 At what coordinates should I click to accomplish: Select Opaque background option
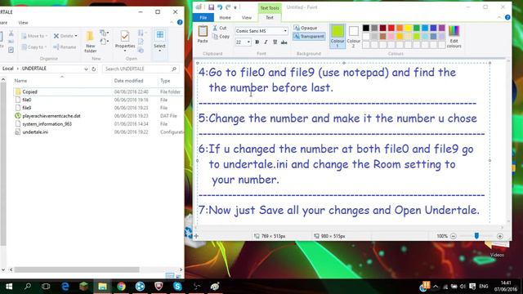306,28
